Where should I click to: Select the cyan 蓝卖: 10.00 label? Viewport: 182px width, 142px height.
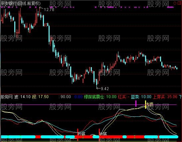[x=141, y=97]
